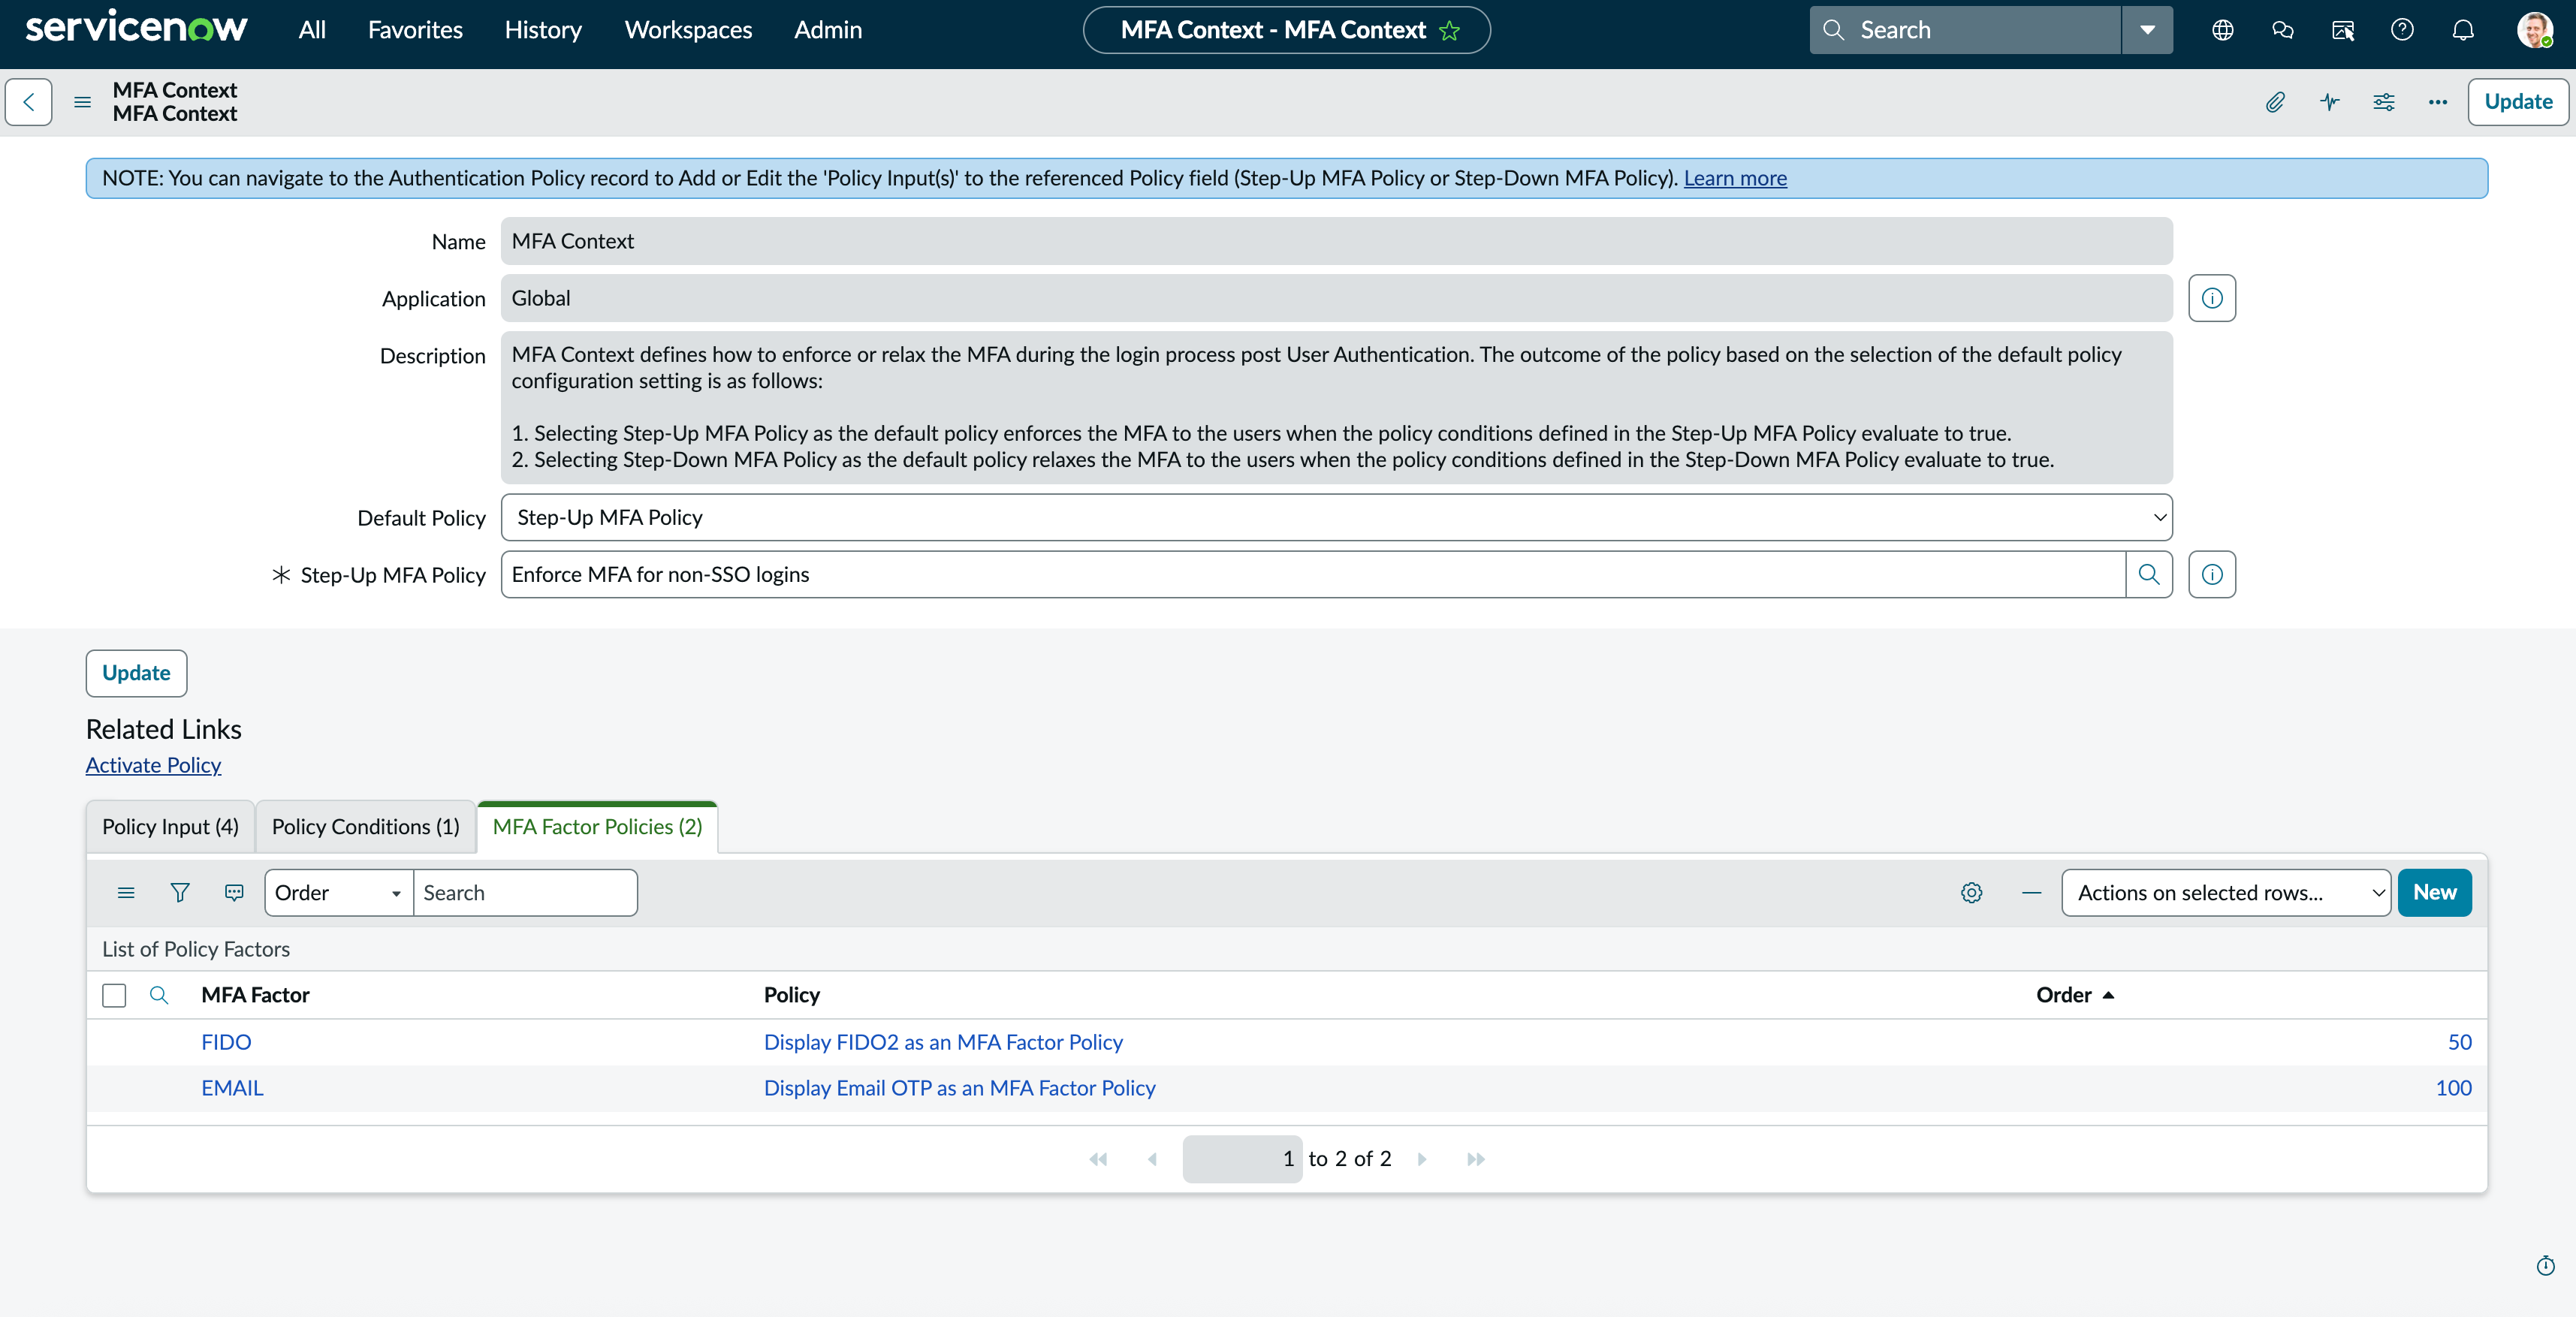This screenshot has height=1317, width=2576.
Task: Click order value 100
Action: pyautogui.click(x=2453, y=1088)
